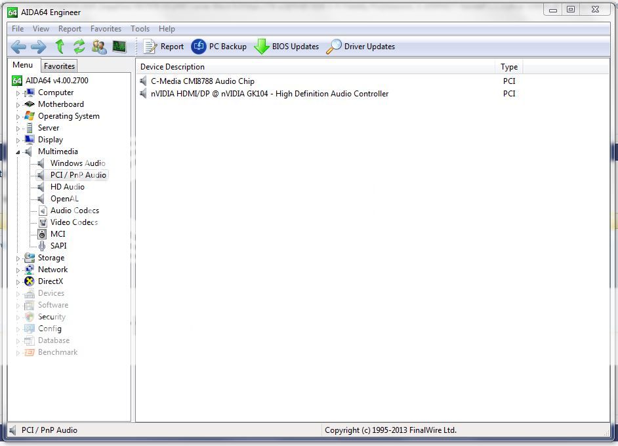Click the speaker icon beside C-Media CMI8788
This screenshot has width=618, height=446.
click(x=144, y=81)
